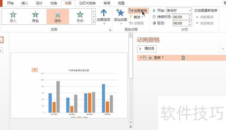Click the mouse-click trigger icon on 图表 7

144,58
